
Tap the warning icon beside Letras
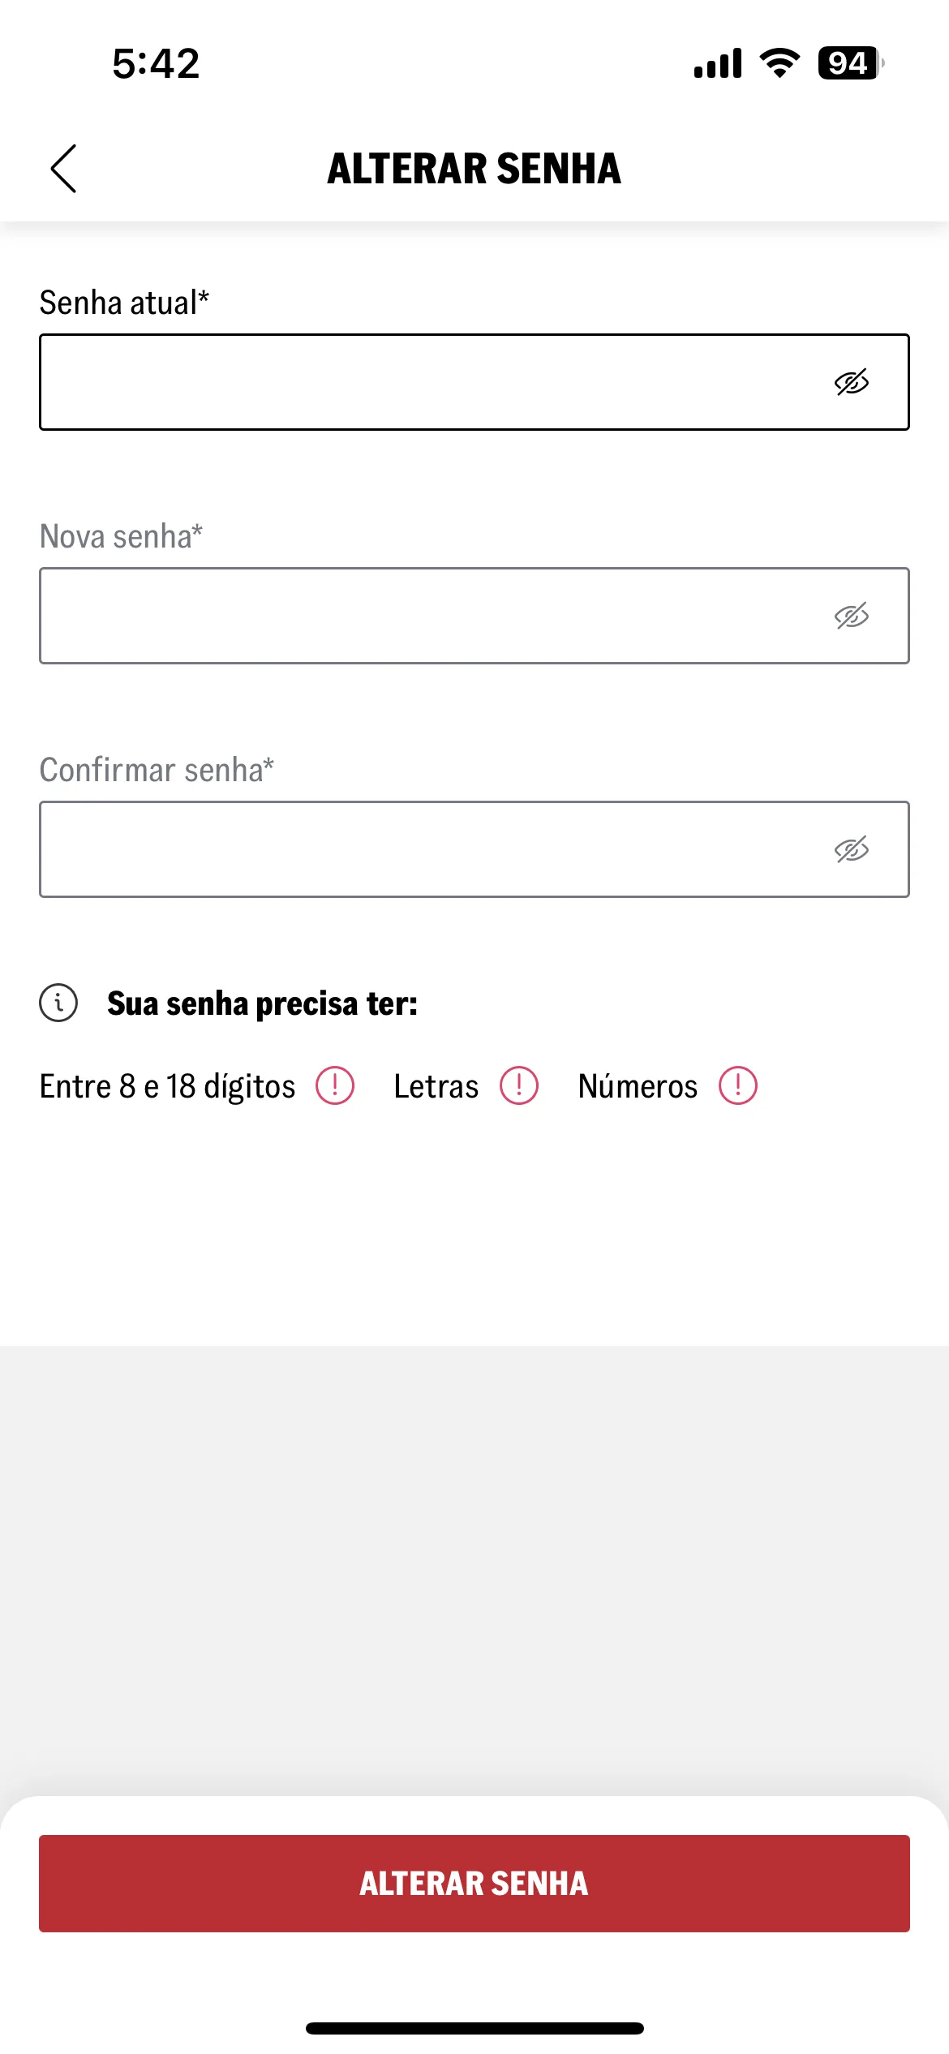[x=519, y=1085]
